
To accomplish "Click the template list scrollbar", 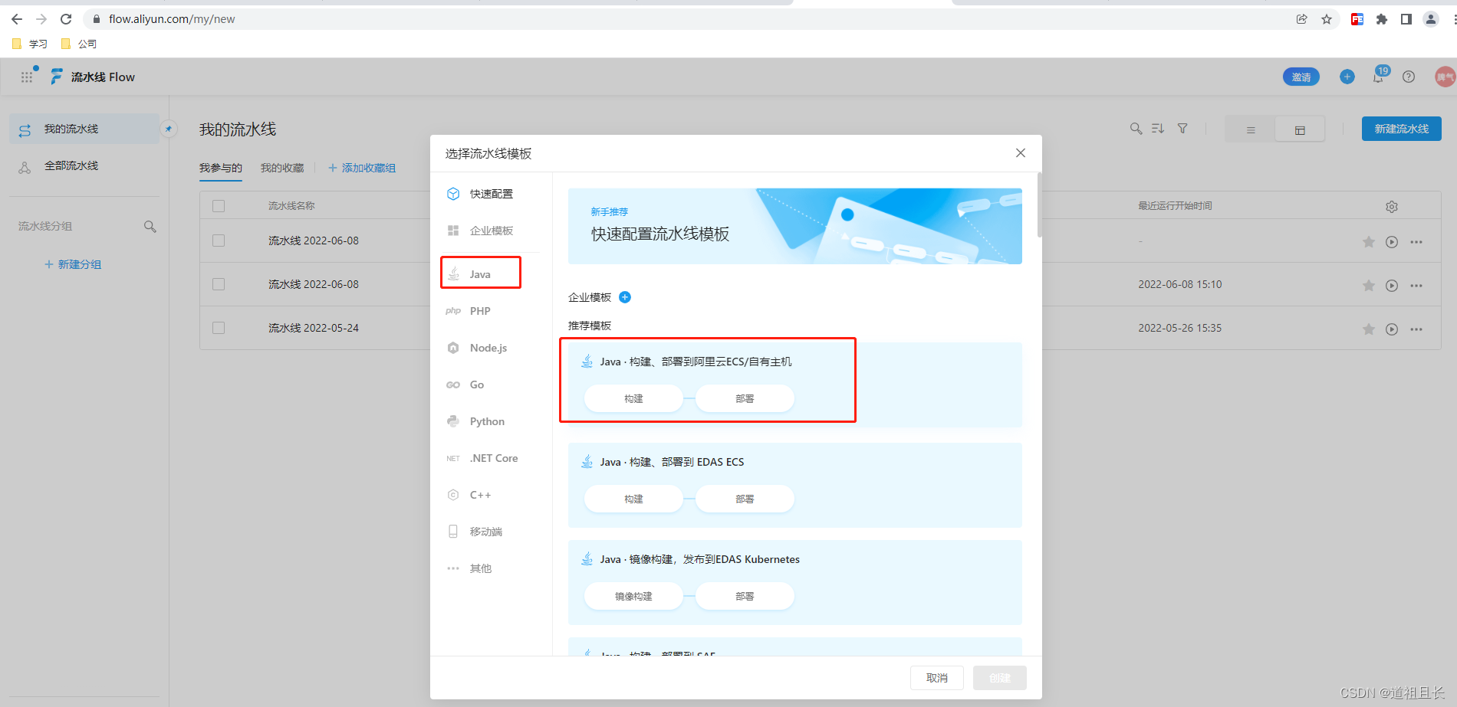I will pos(1039,205).
